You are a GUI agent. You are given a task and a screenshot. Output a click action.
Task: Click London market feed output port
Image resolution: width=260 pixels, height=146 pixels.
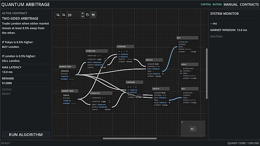[x=76, y=75]
